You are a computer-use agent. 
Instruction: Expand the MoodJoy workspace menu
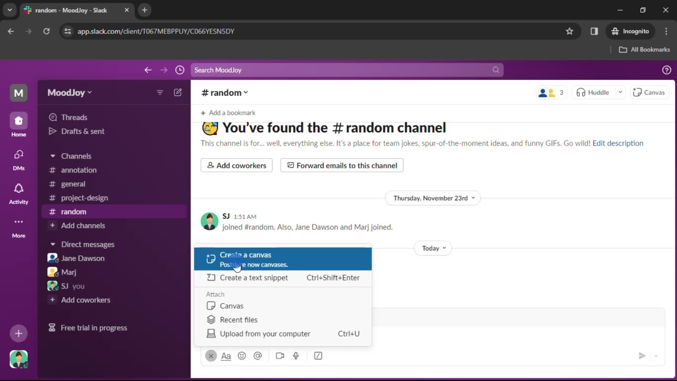69,92
